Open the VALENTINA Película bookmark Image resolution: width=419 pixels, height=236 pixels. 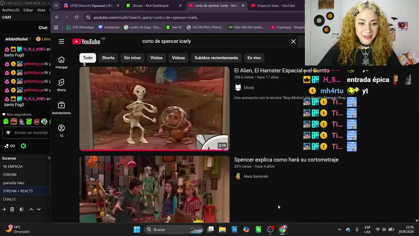(205, 27)
